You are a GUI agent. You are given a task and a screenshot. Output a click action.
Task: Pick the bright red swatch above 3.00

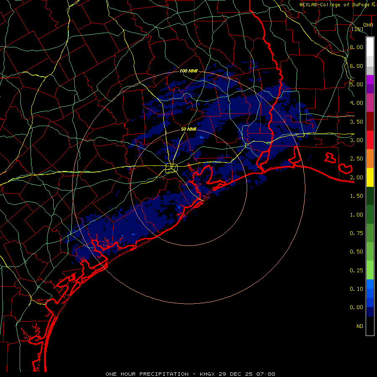[x=370, y=140]
